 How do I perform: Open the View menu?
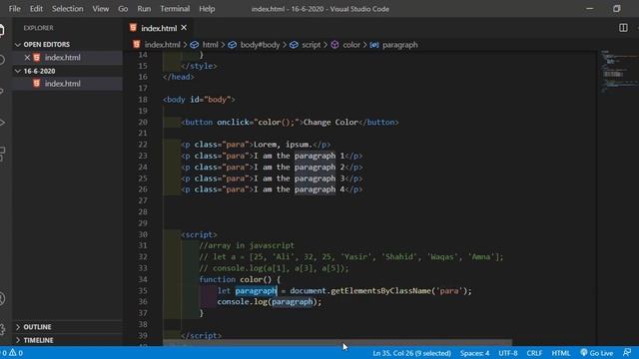click(100, 9)
